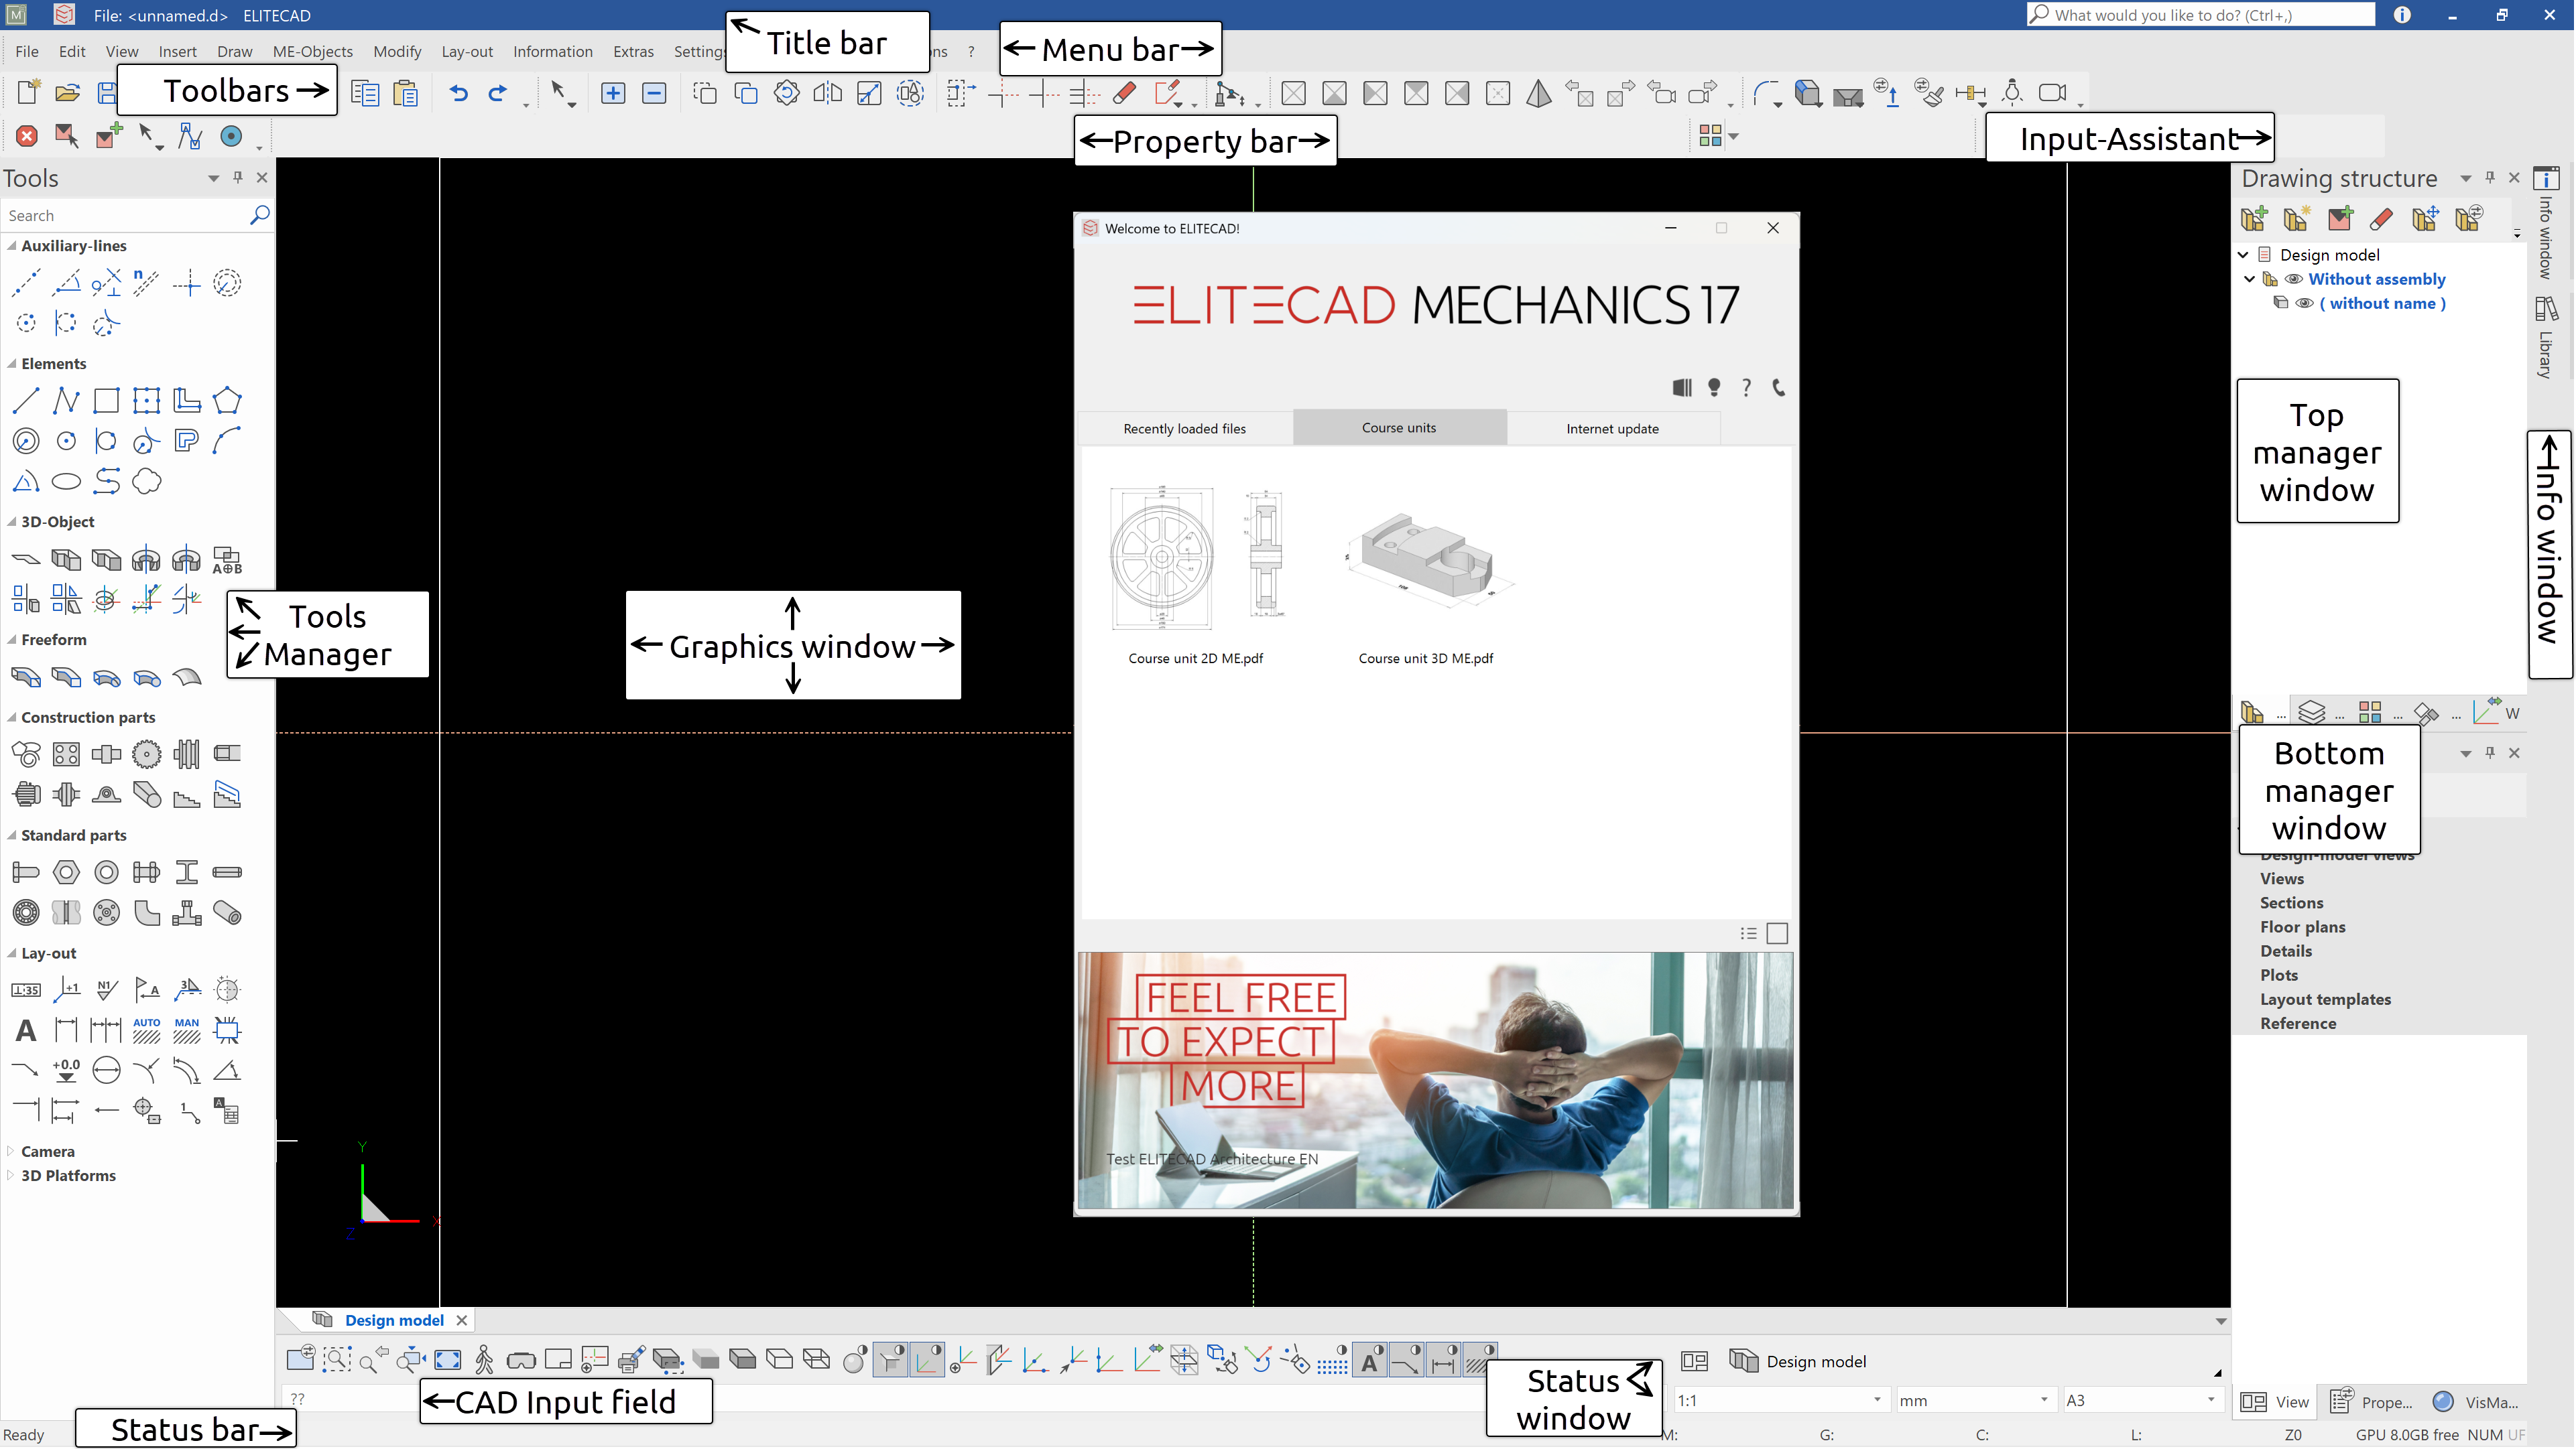Collapse the Auxiliary-lines section in Tools

point(12,246)
